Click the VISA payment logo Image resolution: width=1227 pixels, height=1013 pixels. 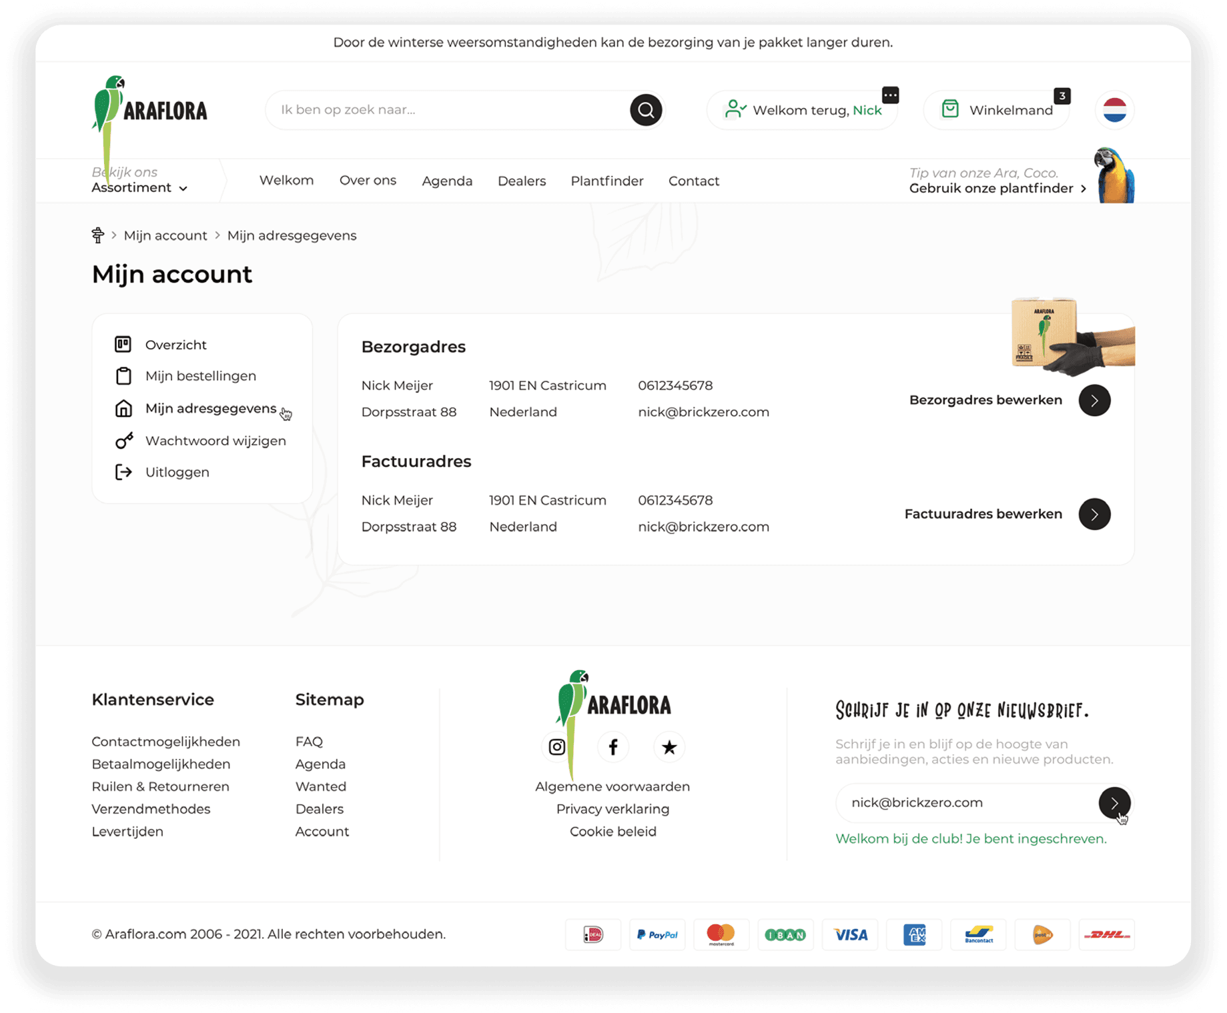point(850,935)
